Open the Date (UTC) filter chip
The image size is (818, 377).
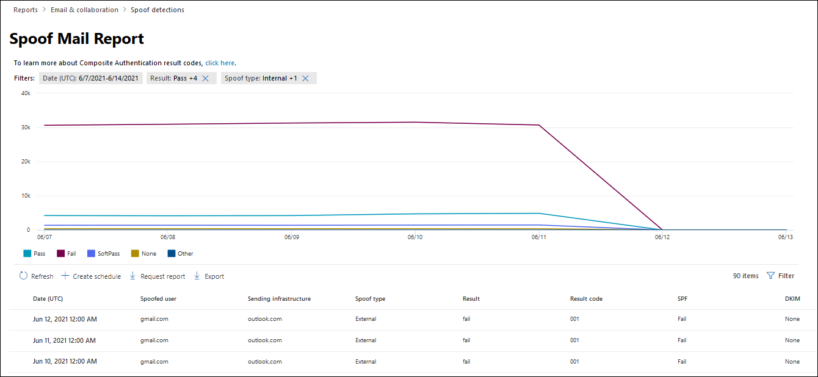[x=91, y=78]
